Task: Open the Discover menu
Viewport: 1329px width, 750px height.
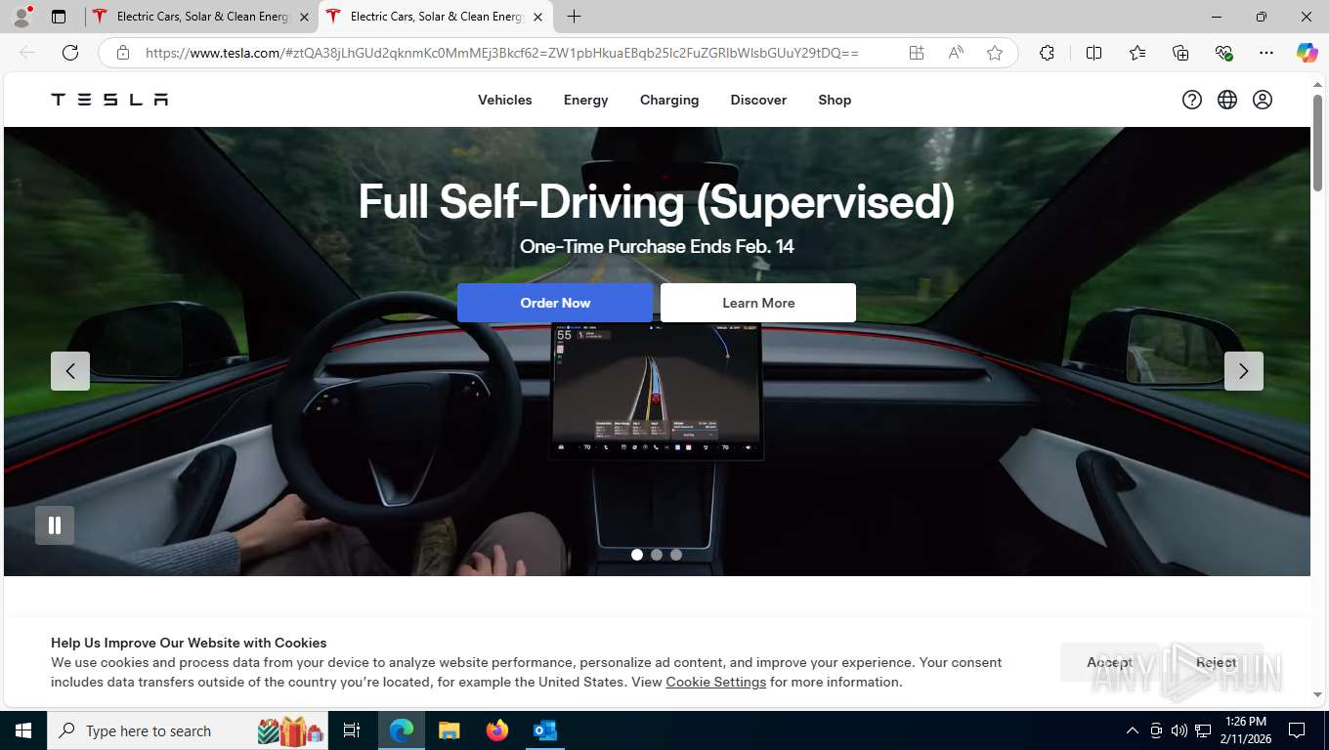Action: (758, 100)
